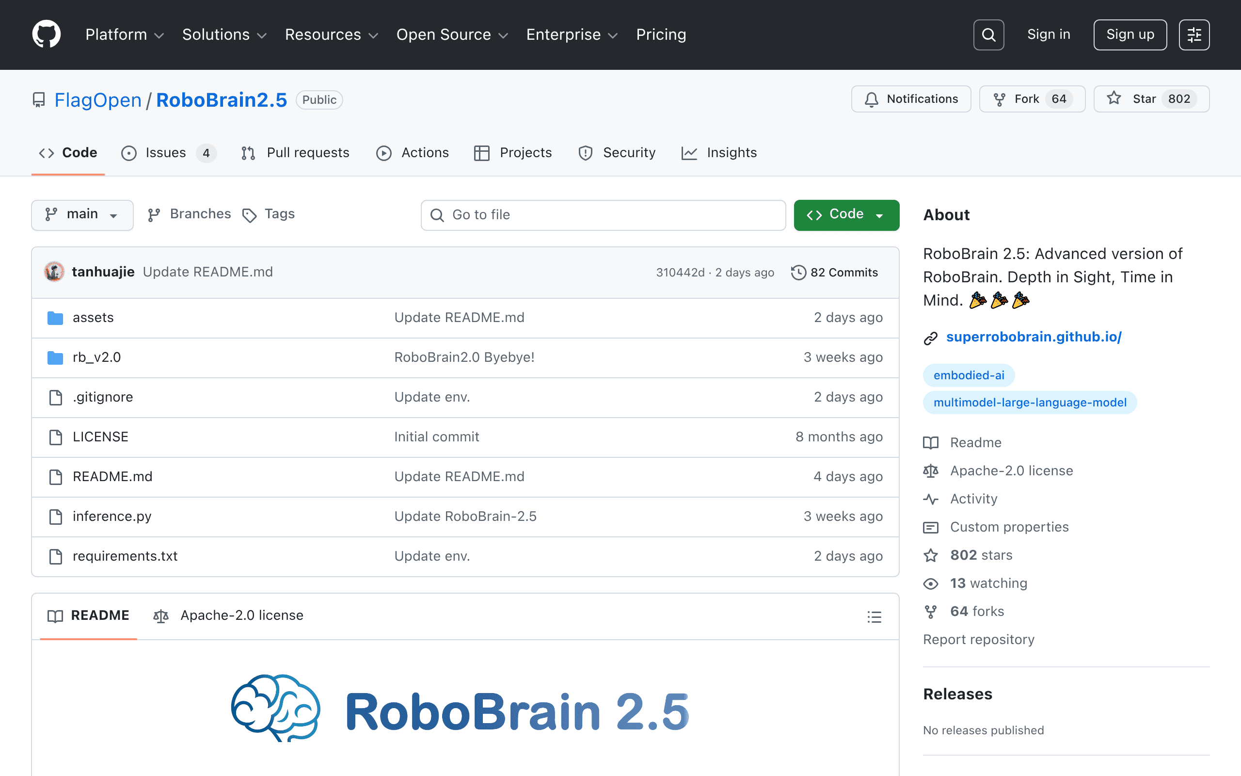Switch to the Projects tab

pyautogui.click(x=513, y=153)
